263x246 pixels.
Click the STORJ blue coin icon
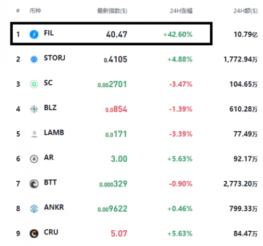click(x=34, y=59)
